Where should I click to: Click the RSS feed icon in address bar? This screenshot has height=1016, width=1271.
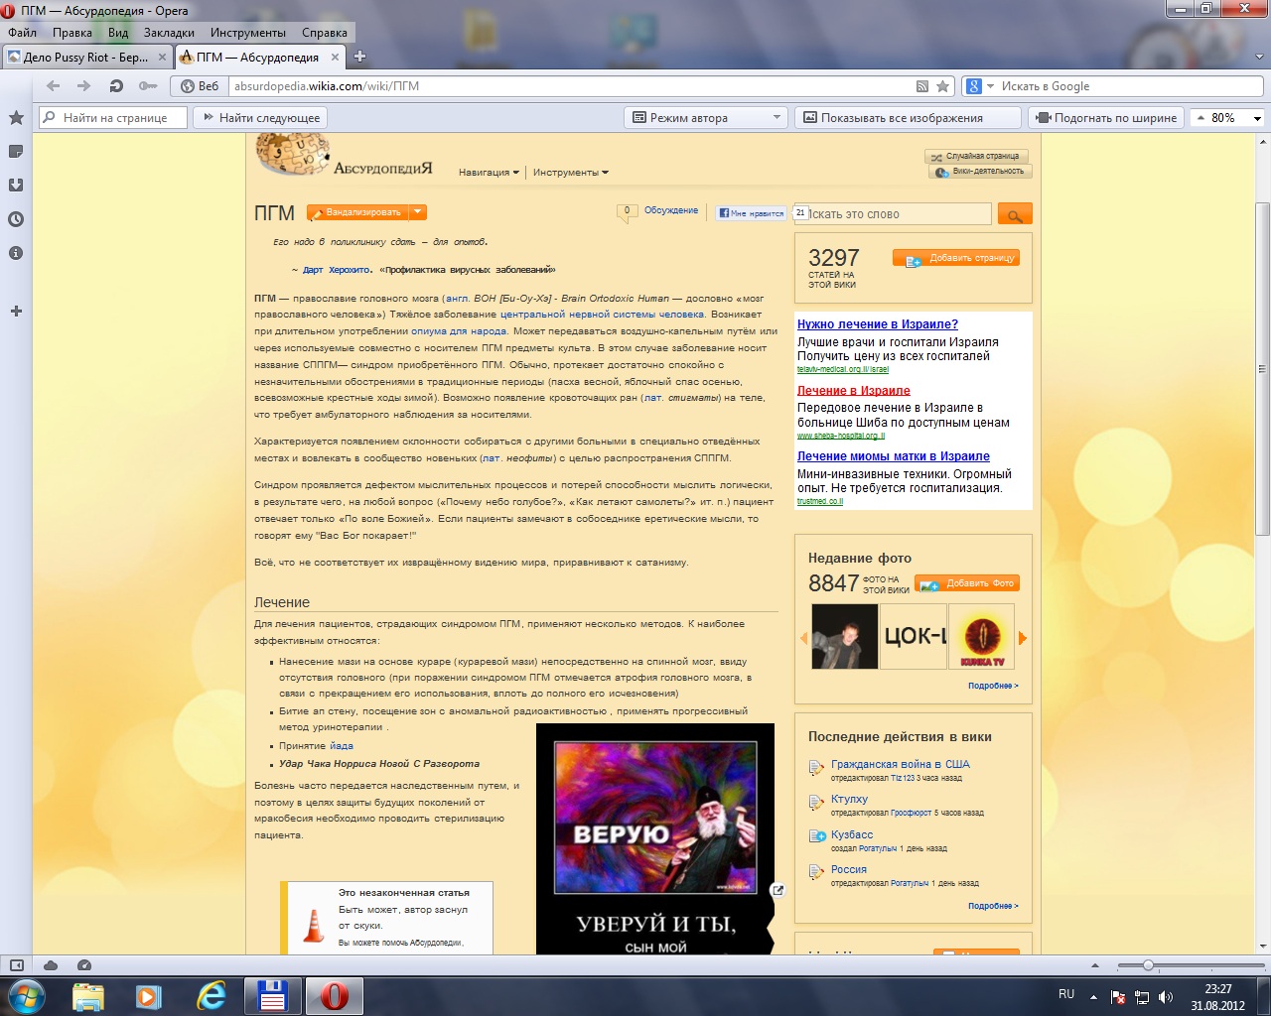click(x=921, y=86)
